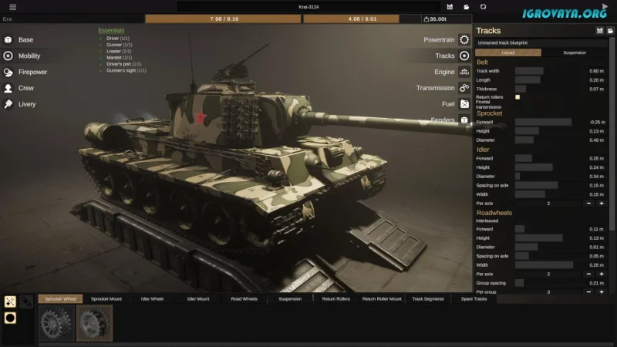Click the Fuel icon

point(464,104)
